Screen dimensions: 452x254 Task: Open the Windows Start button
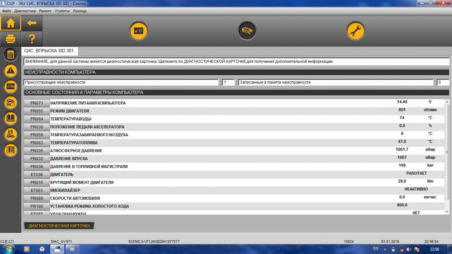(x=8, y=249)
